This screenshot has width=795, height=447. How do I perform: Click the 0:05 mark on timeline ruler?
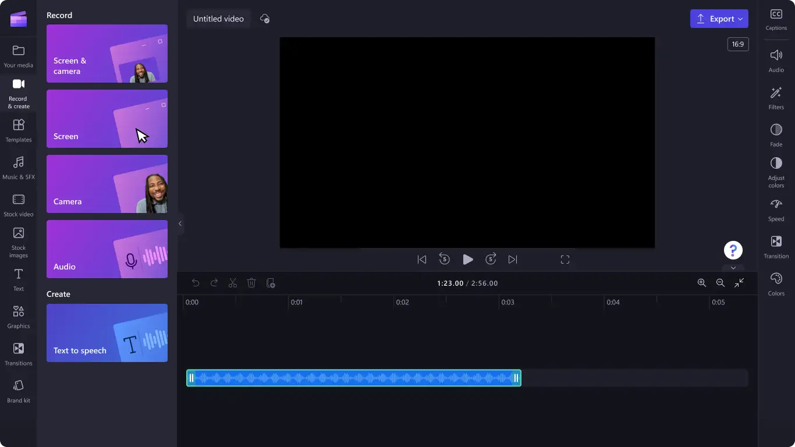[718, 302]
